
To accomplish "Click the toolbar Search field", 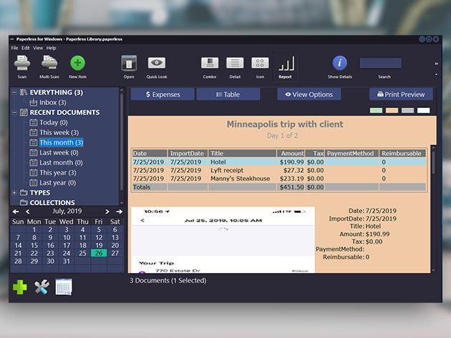I will coord(381,63).
